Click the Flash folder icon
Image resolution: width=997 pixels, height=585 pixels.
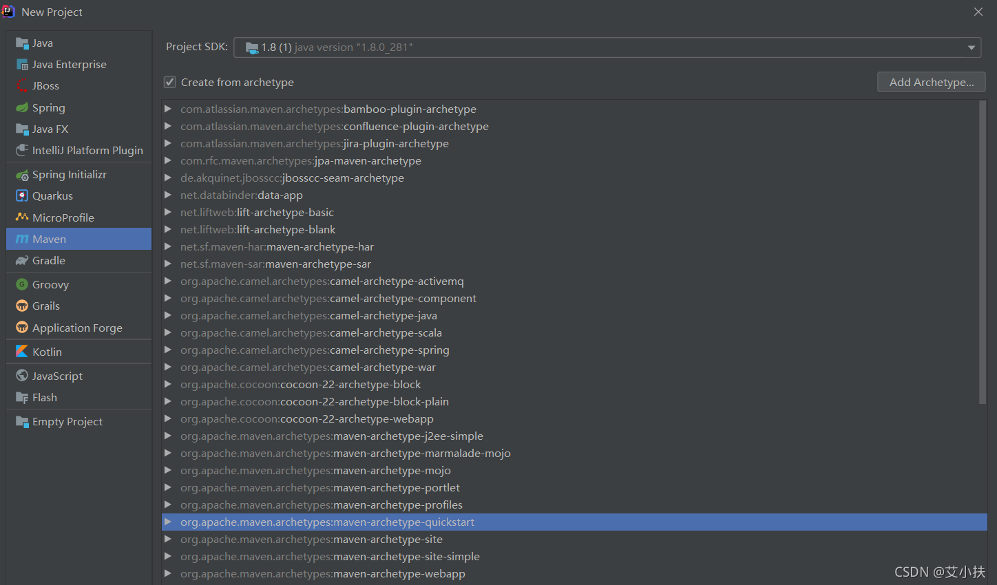coord(22,398)
